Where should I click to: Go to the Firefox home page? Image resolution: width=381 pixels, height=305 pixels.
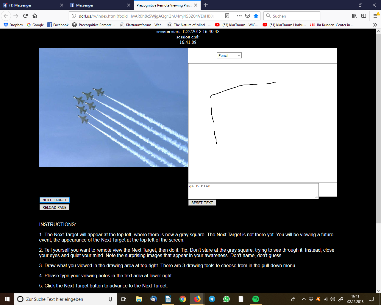[x=35, y=16]
